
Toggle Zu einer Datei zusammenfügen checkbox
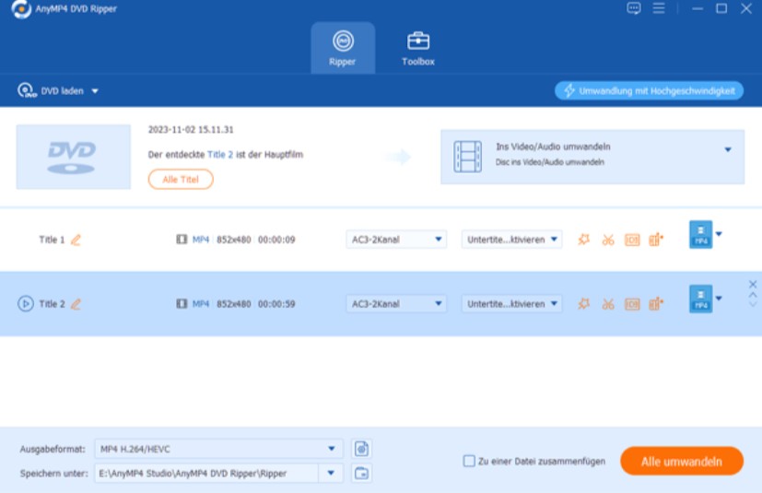pyautogui.click(x=469, y=461)
